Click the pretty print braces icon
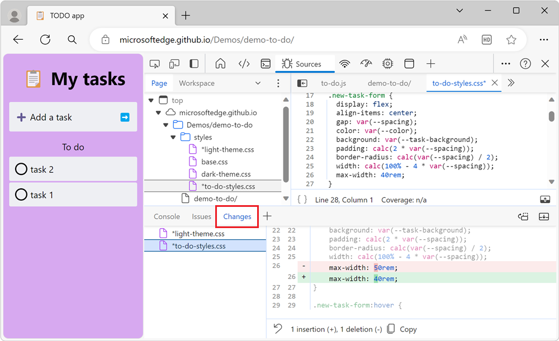Image resolution: width=559 pixels, height=341 pixels. 302,200
